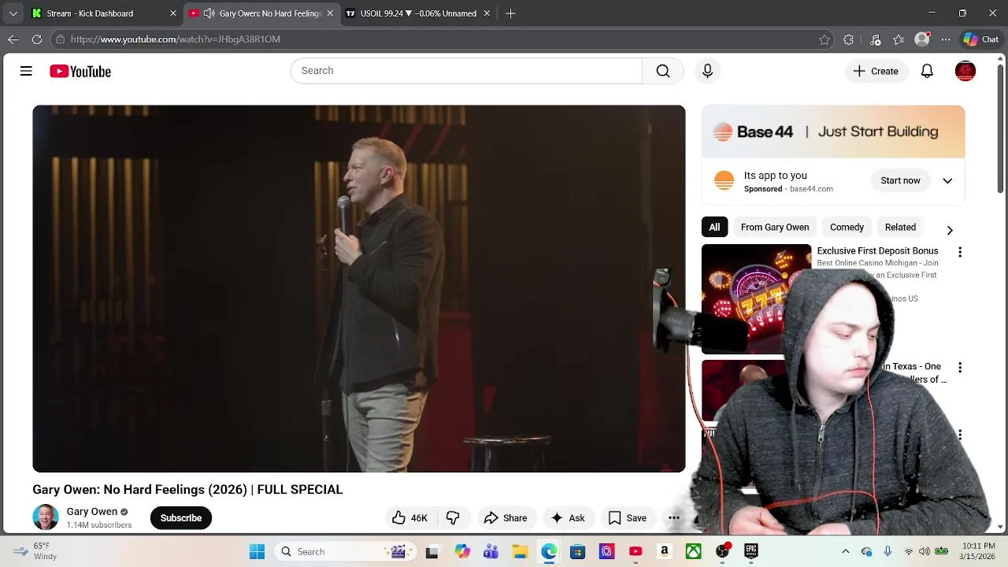
Task: Refresh the current browser page
Action: click(37, 39)
